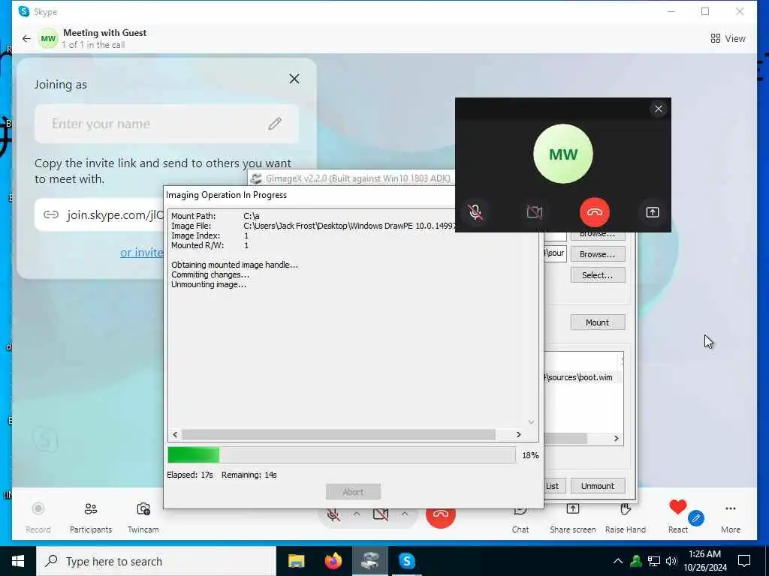
Task: Click the Abort button in progress dialog
Action: pos(353,492)
